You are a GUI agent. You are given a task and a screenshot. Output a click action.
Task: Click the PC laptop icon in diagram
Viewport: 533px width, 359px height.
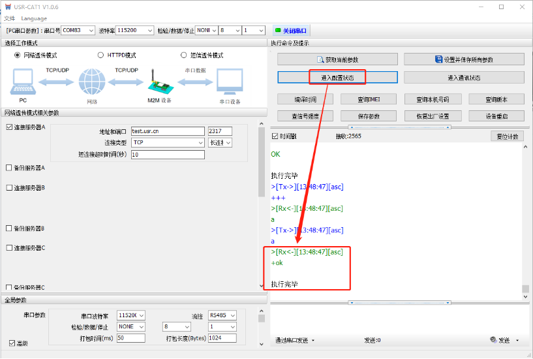(22, 82)
